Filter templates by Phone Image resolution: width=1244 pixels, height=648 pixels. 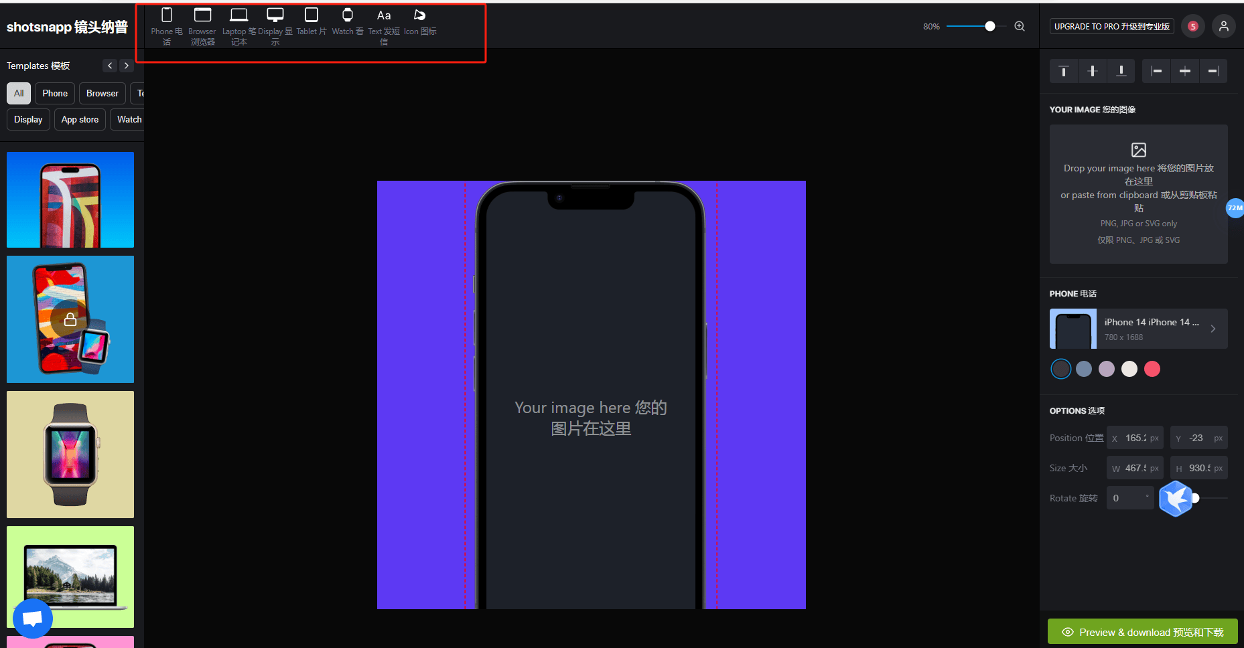coord(55,93)
